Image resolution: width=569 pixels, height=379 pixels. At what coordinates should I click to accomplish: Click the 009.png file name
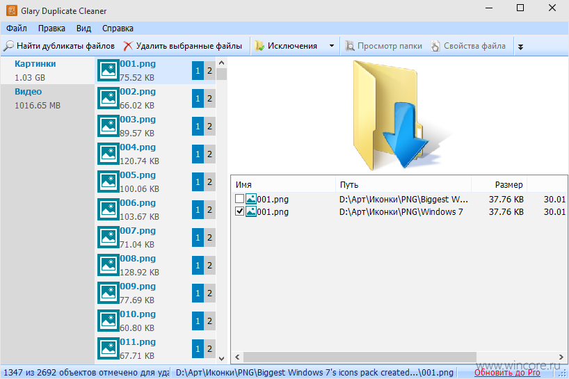138,287
